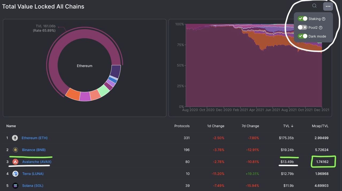The height and width of the screenshot is (191, 342).
Task: Toggle the Staking switch
Action: pos(303,19)
